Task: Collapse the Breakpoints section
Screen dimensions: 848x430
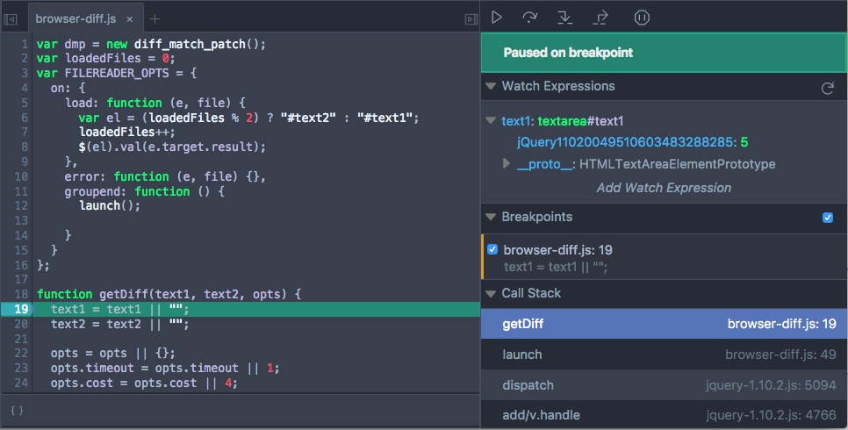Action: [x=491, y=217]
